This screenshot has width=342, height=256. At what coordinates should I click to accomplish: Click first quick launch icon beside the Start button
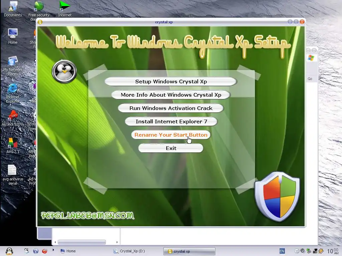pyautogui.click(x=26, y=251)
